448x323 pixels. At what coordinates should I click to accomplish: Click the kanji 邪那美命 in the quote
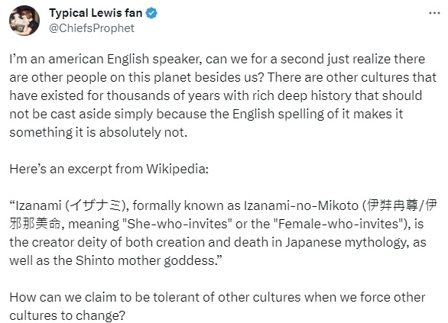click(35, 224)
